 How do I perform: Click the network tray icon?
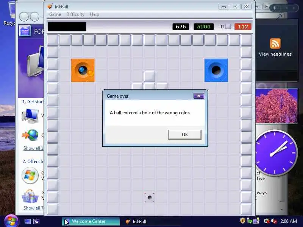click(267, 221)
